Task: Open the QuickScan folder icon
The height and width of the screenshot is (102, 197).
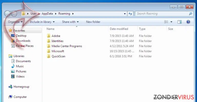Action: click(48, 56)
